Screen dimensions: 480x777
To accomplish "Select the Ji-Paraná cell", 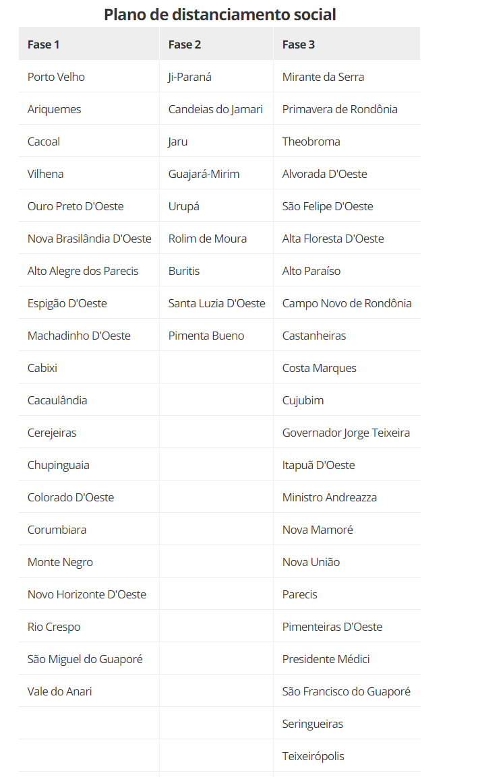I will pyautogui.click(x=190, y=77).
